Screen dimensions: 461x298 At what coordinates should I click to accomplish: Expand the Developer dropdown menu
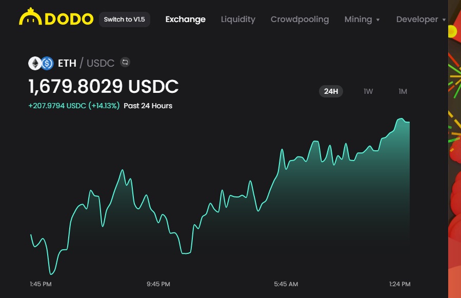421,19
